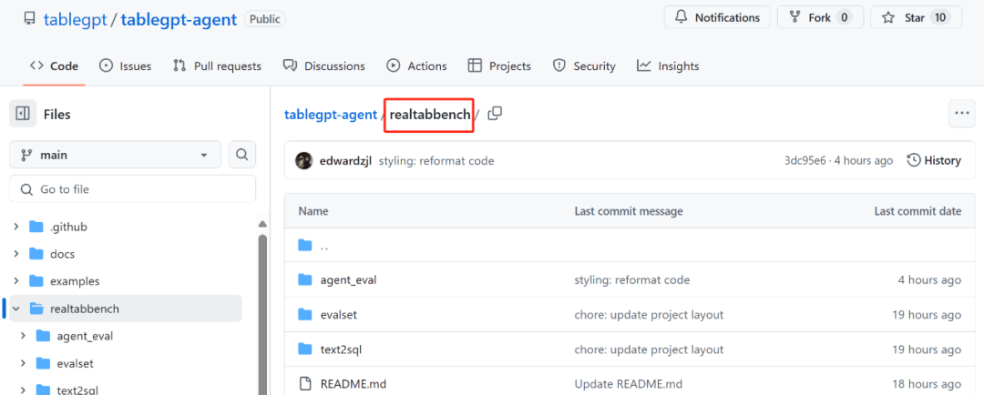This screenshot has width=984, height=395.
Task: Open the more options ellipsis menu
Action: click(961, 114)
